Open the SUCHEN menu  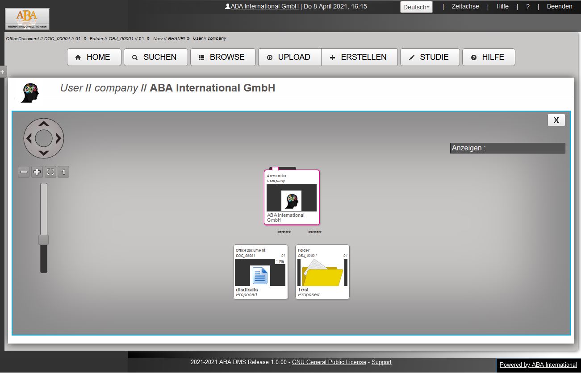[156, 57]
